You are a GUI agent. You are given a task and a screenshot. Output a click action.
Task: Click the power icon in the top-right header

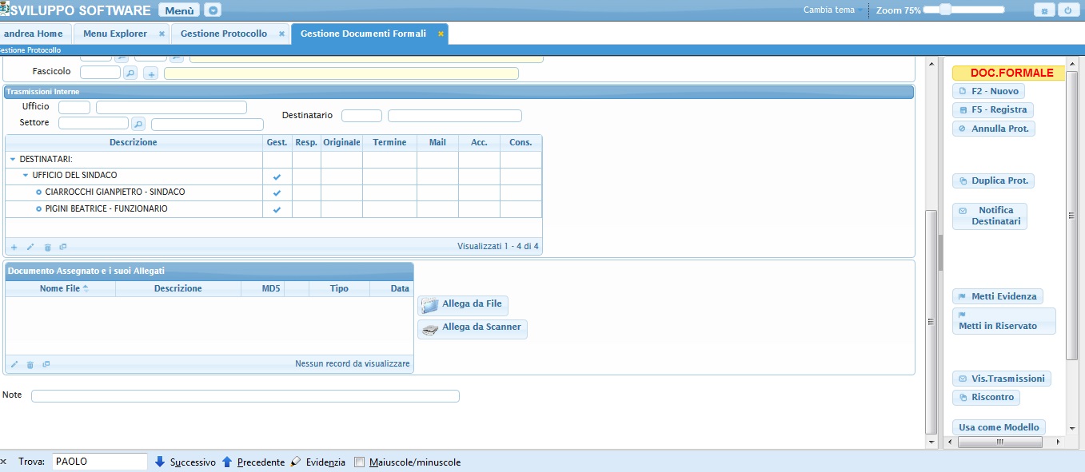tap(1067, 10)
